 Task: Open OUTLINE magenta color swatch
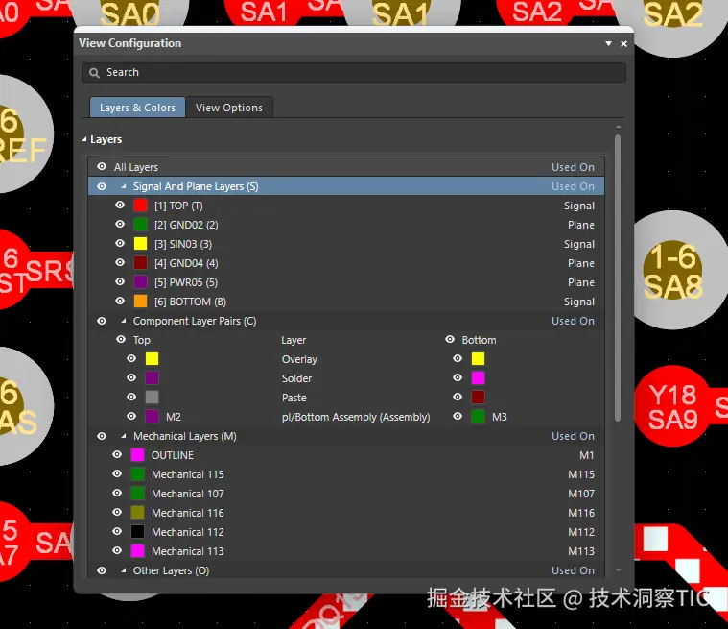click(x=137, y=455)
